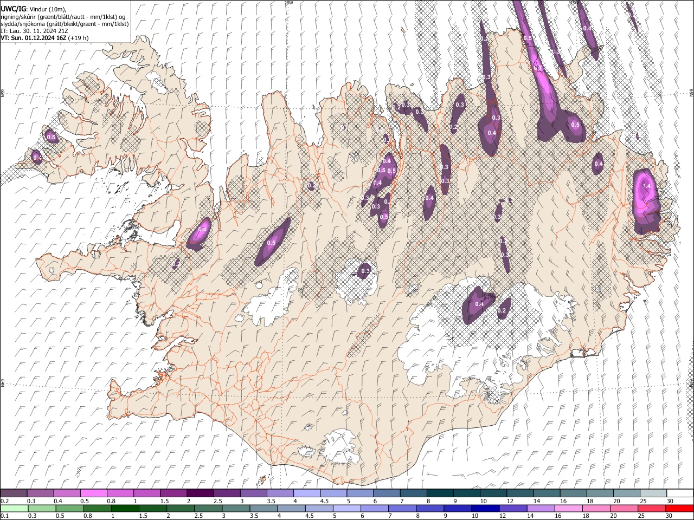Select bottom-row dark green swatch between 1 and 1.5

pos(125,508)
